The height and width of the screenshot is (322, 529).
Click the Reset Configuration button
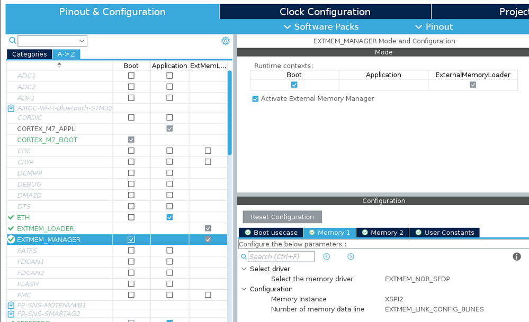coord(282,217)
